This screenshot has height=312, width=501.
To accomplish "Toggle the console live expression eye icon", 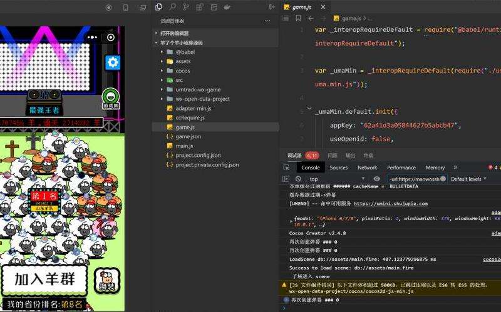I will tap(377, 179).
